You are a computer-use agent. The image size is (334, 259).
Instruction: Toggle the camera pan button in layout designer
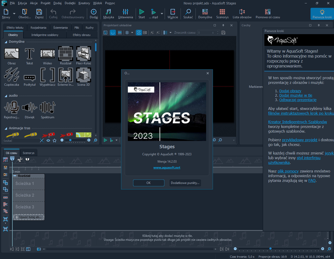tap(145, 33)
